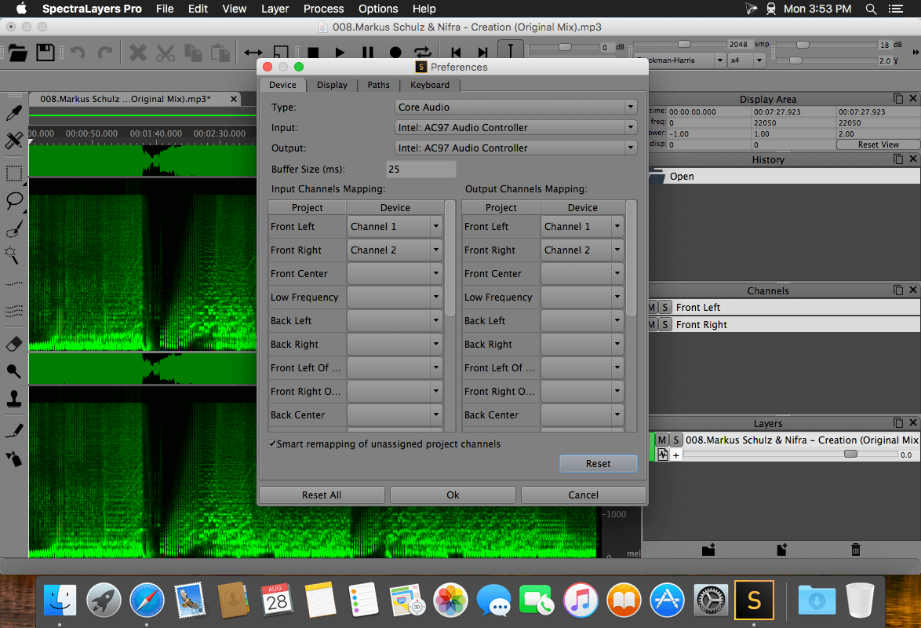Click the Stop playback button
Image resolution: width=921 pixels, height=628 pixels.
click(x=313, y=53)
